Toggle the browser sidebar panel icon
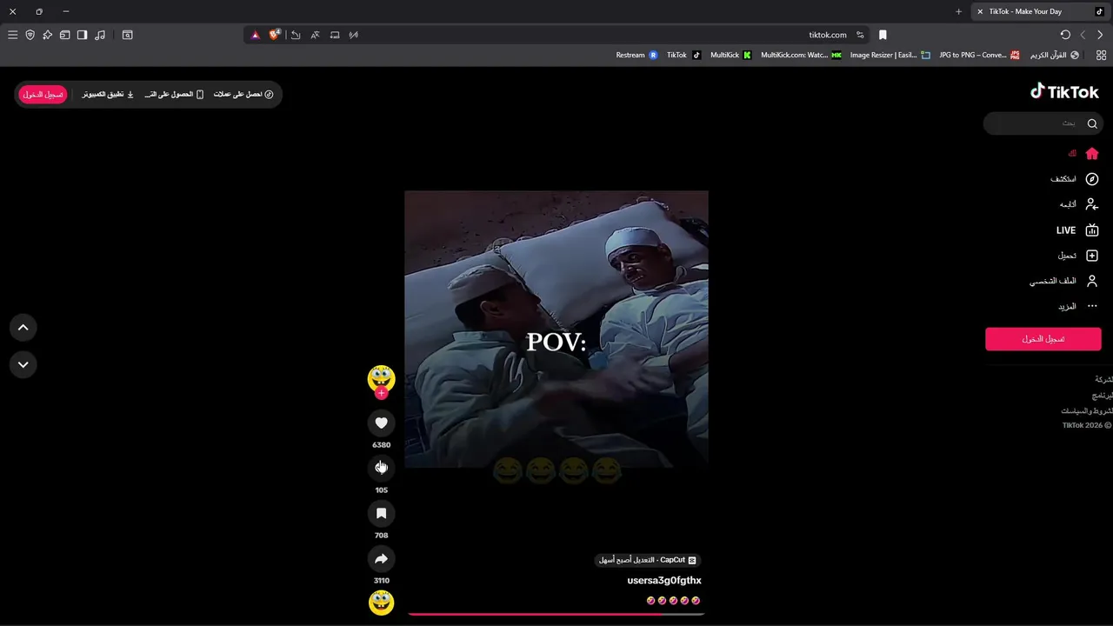Screen dimensions: 1113x626 pyautogui.click(x=82, y=35)
